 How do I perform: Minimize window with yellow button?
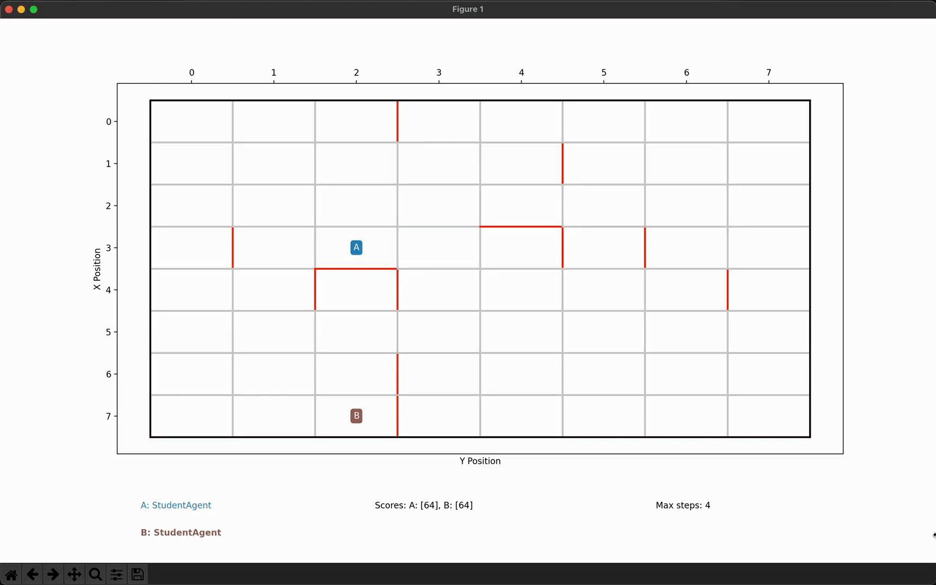point(21,9)
